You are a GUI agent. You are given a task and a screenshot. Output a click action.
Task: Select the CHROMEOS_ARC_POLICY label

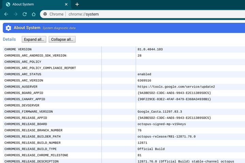[x=23, y=62]
